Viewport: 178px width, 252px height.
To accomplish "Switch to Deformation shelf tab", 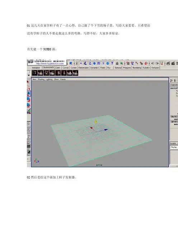I will (83, 68).
